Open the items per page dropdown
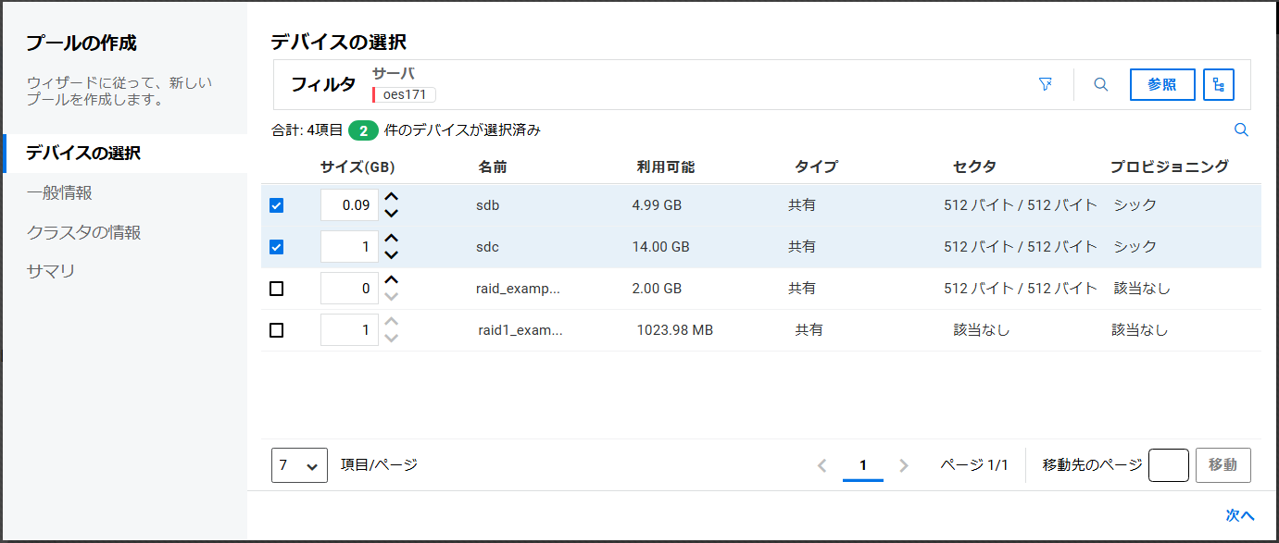Viewport: 1279px width, 543px height. (299, 465)
